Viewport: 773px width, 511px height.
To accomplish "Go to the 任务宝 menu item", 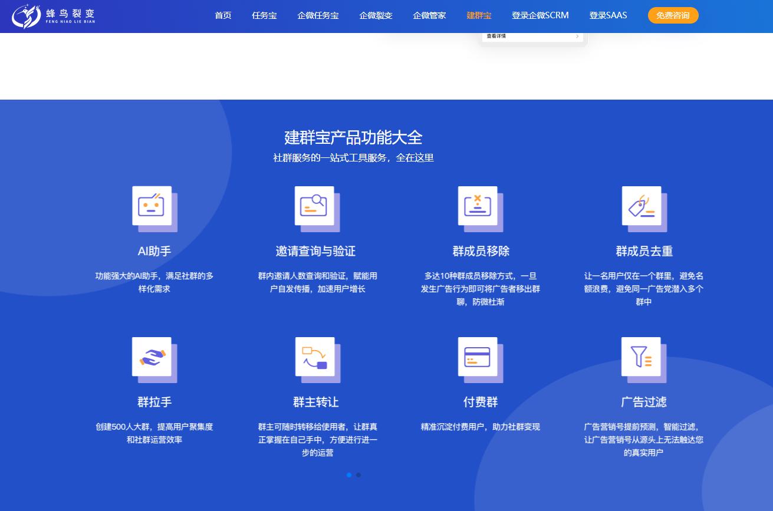I will [264, 15].
